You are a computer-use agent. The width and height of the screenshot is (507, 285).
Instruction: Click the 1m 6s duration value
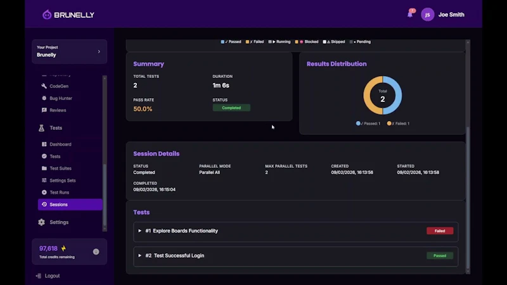[221, 85]
